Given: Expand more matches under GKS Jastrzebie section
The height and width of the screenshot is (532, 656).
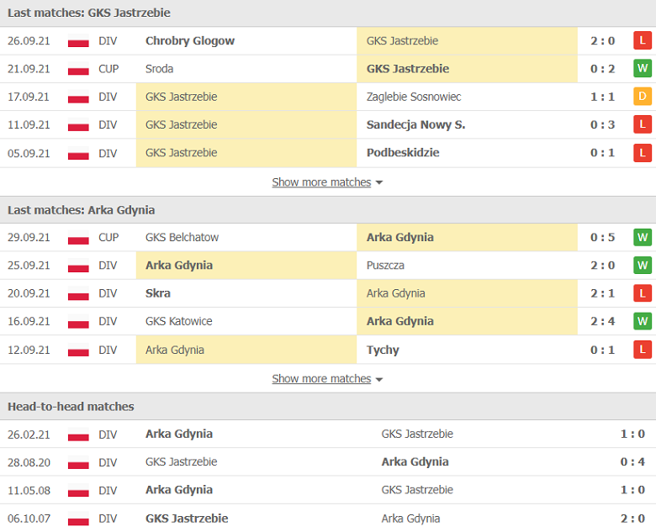Looking at the screenshot, I should pyautogui.click(x=321, y=182).
